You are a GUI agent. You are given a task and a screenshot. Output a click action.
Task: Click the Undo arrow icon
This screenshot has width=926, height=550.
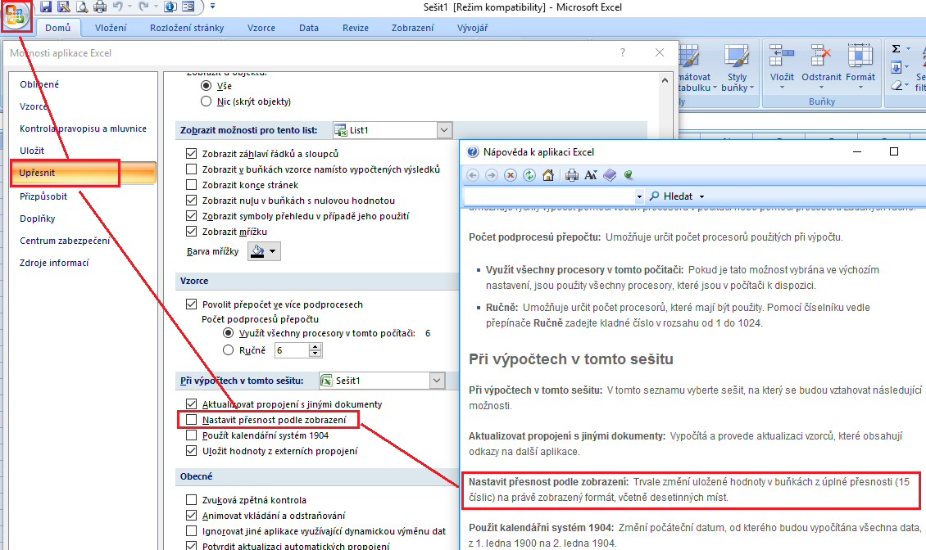(x=117, y=7)
